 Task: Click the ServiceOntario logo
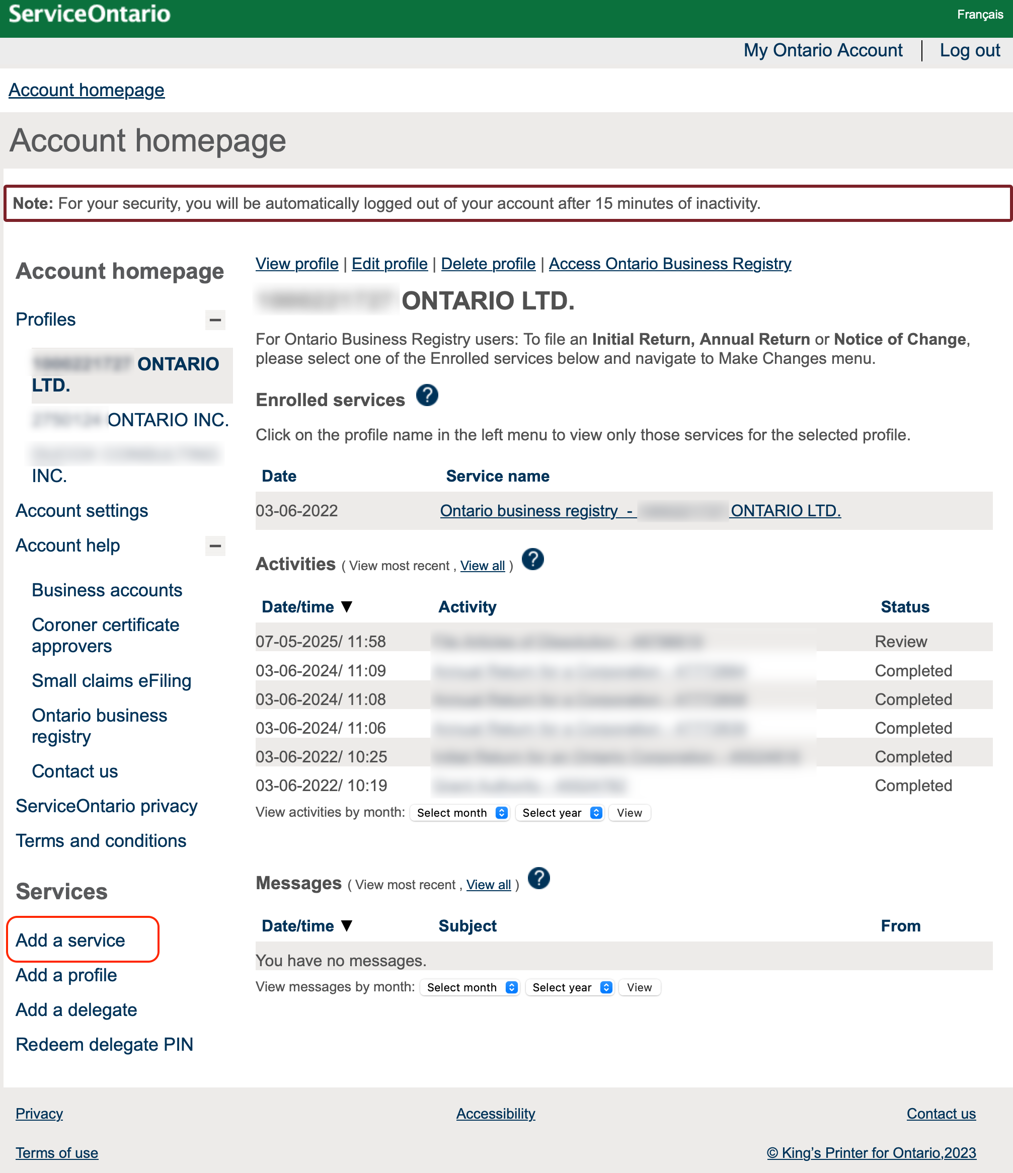(90, 14)
